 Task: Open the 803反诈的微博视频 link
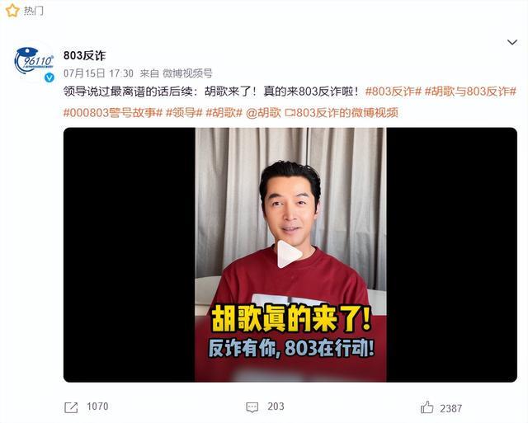click(342, 112)
